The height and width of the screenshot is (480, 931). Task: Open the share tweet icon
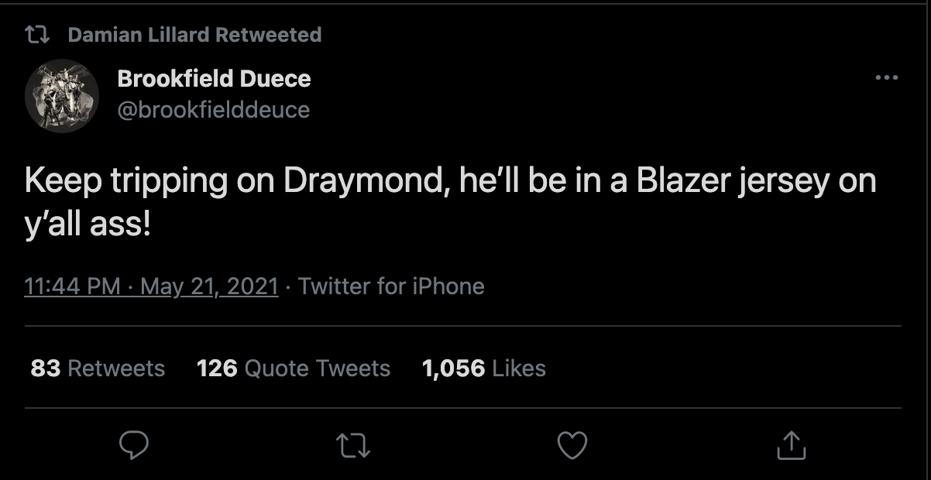[791, 444]
